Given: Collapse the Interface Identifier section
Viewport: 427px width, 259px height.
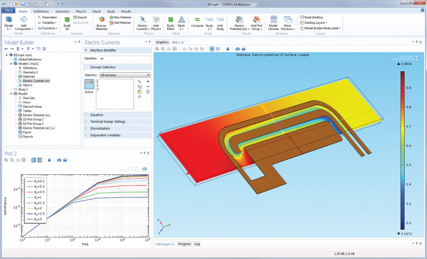Looking at the screenshot, I should click(117, 50).
